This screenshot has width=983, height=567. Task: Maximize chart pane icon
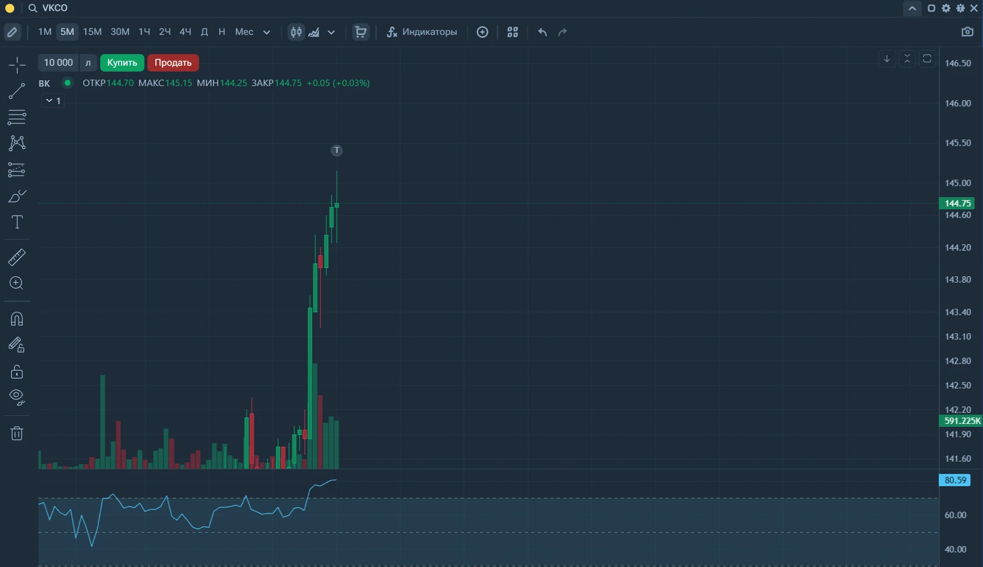(927, 59)
